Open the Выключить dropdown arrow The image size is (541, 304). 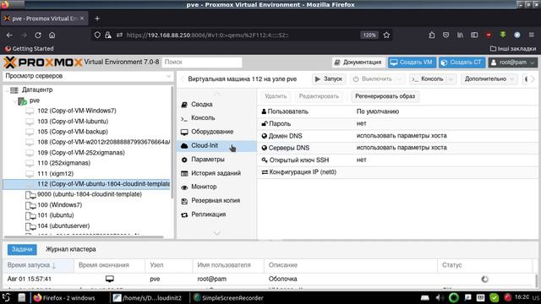point(400,79)
